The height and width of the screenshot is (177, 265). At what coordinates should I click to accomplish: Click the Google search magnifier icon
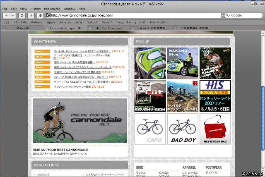[227, 15]
